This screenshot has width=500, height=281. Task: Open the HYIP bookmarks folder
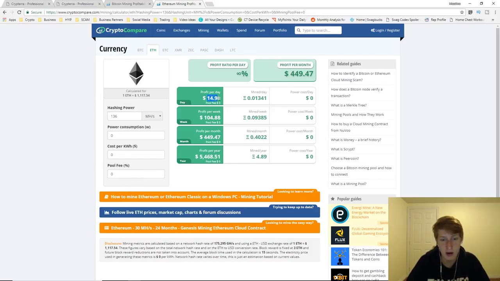(65, 20)
